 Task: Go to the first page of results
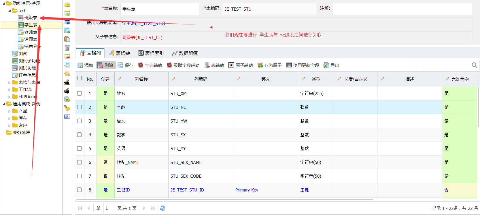(80, 208)
